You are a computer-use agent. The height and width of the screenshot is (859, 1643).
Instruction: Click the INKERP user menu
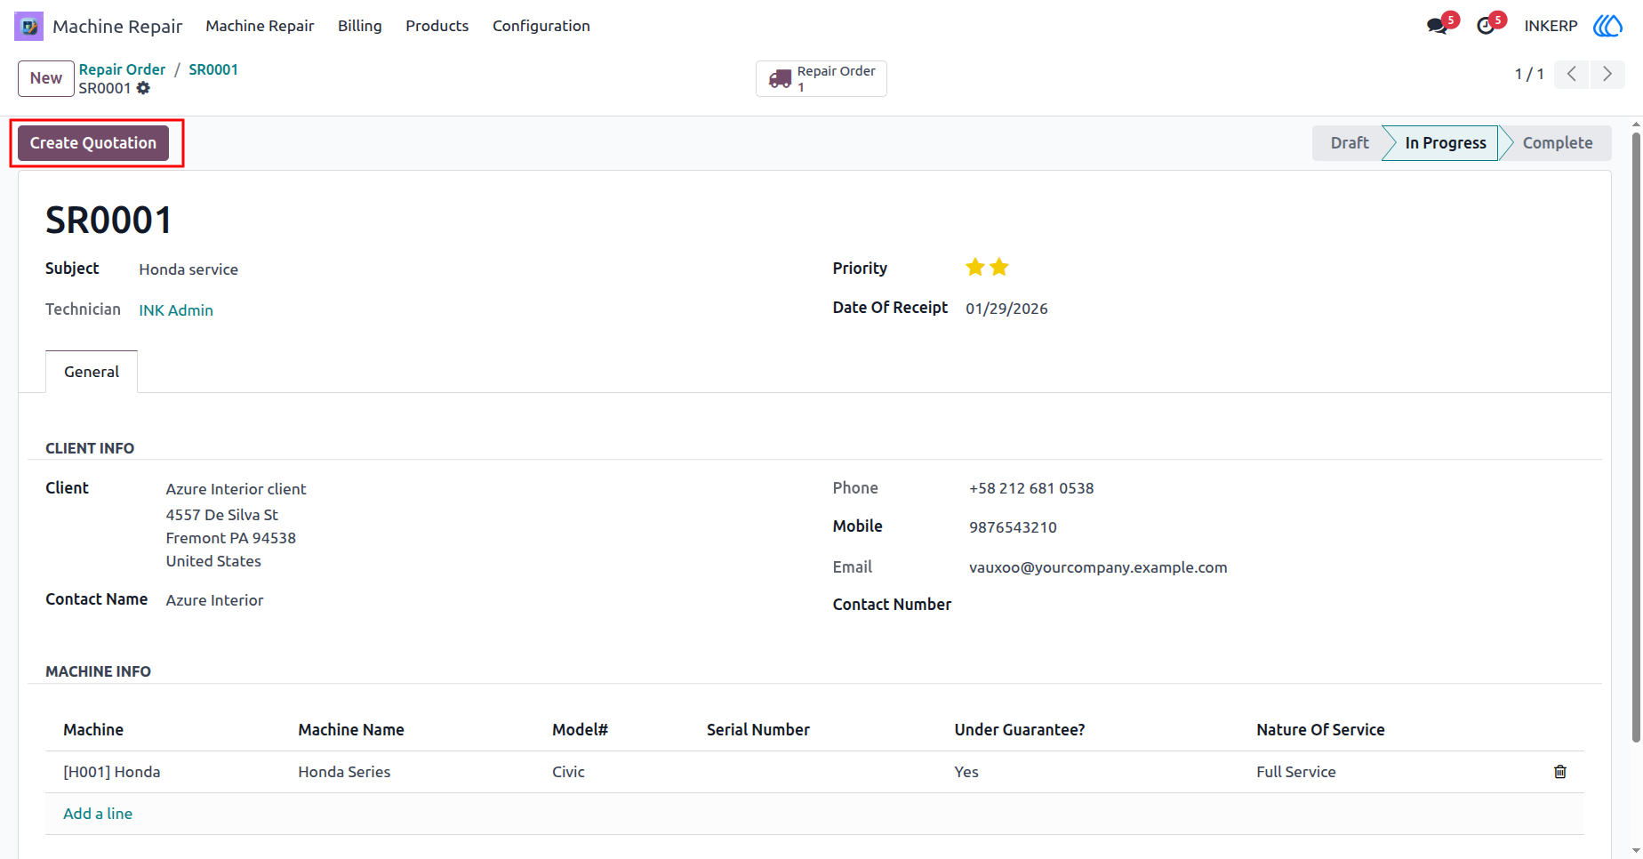1551,26
